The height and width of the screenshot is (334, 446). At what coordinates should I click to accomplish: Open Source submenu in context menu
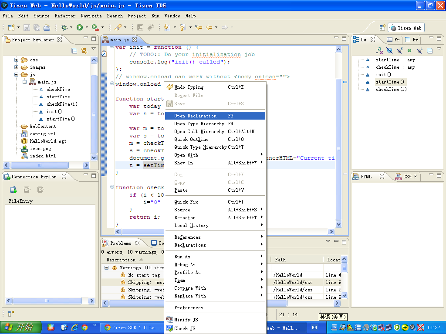[215, 210]
